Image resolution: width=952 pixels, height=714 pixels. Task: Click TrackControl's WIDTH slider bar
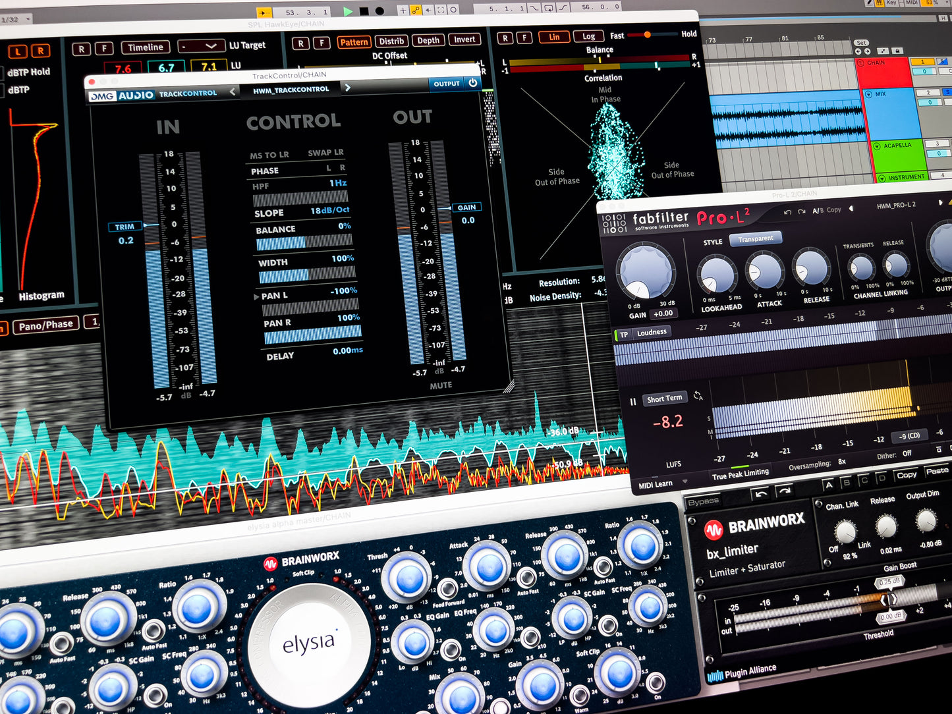[x=306, y=275]
